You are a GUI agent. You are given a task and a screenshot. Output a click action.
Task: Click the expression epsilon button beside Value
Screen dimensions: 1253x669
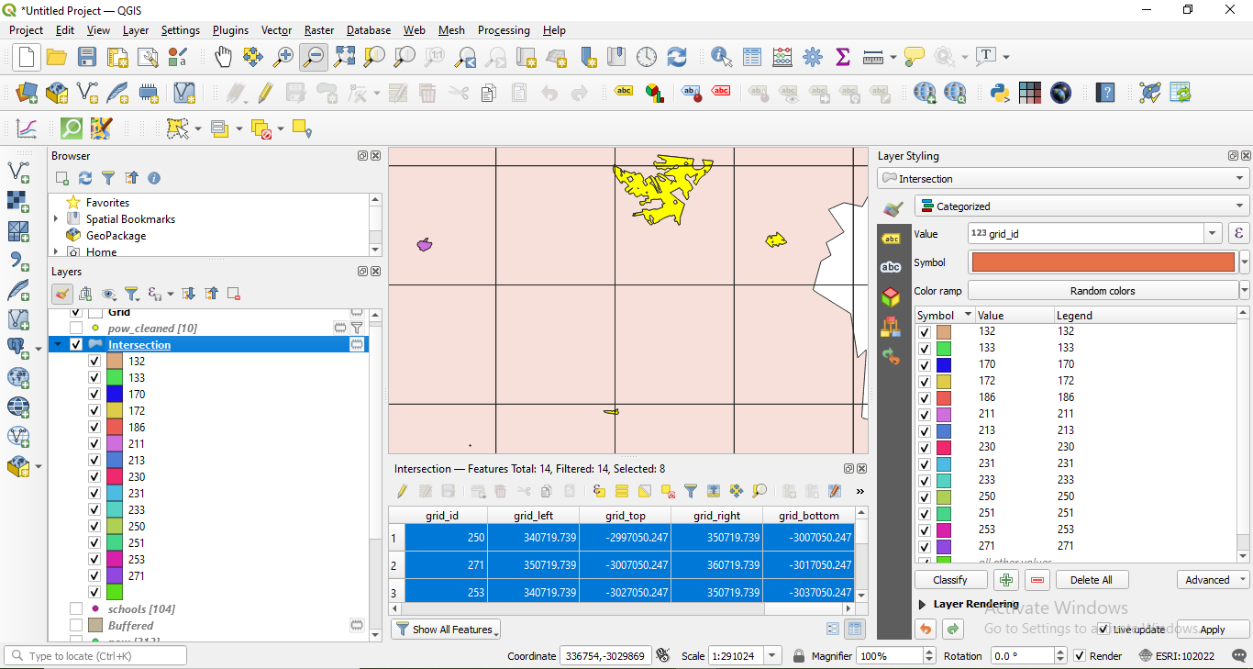1239,233
